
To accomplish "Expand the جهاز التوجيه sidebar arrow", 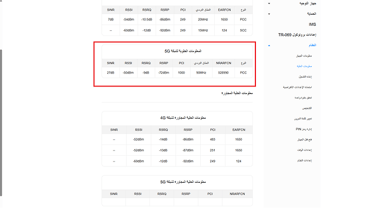I will point(269,3).
